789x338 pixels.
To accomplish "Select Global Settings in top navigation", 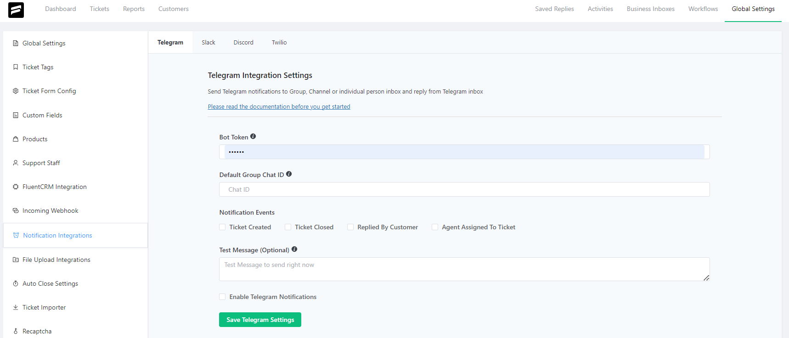I will point(753,9).
